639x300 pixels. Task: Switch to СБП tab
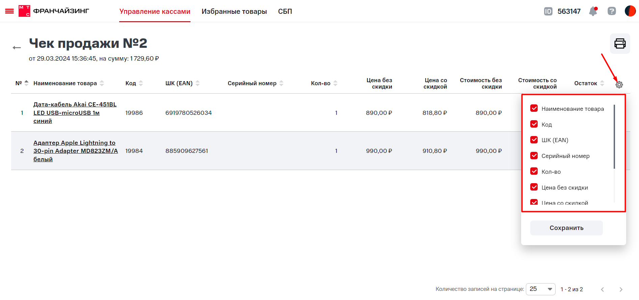pyautogui.click(x=285, y=11)
